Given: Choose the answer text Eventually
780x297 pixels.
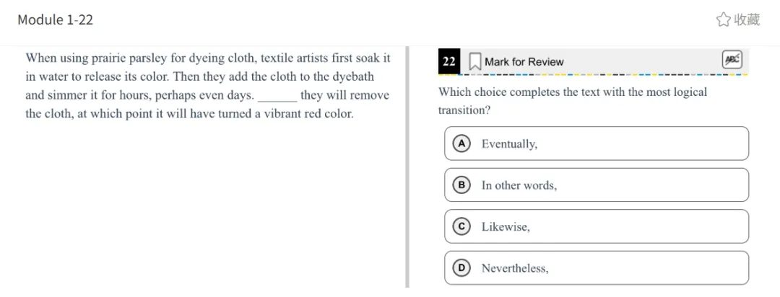Looking at the screenshot, I should click(x=509, y=144).
